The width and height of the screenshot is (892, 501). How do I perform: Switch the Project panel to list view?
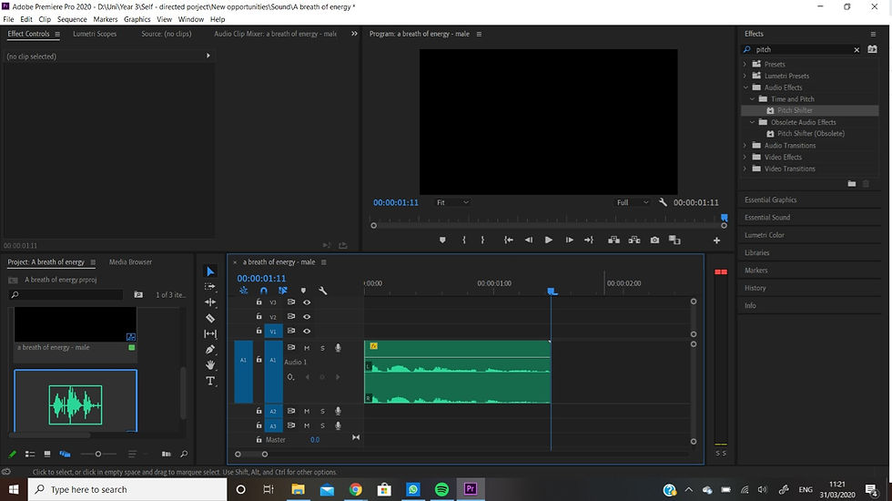tap(30, 454)
